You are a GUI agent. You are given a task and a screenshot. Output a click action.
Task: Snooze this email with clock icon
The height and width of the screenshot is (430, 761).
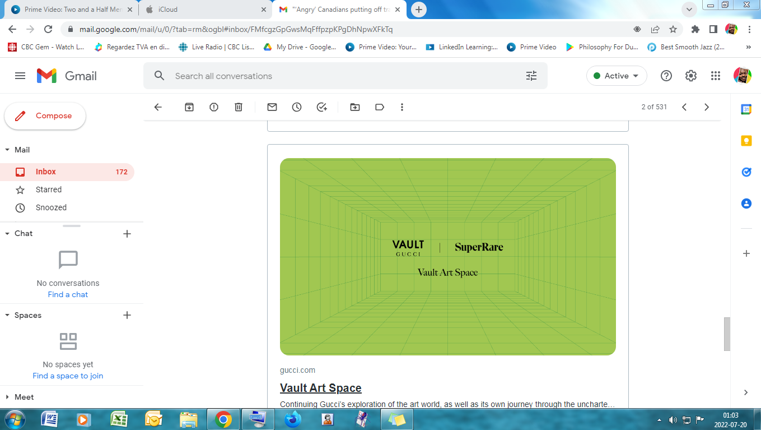pos(297,107)
